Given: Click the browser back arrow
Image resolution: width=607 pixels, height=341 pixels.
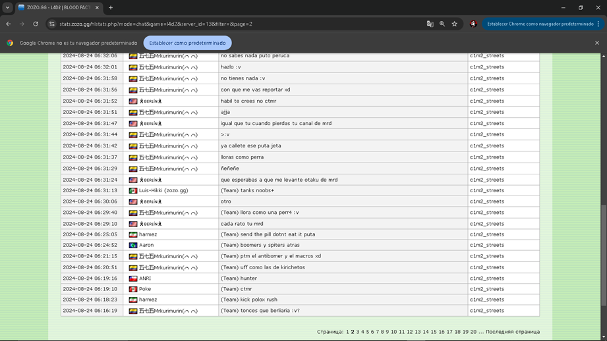Looking at the screenshot, I should pyautogui.click(x=9, y=24).
